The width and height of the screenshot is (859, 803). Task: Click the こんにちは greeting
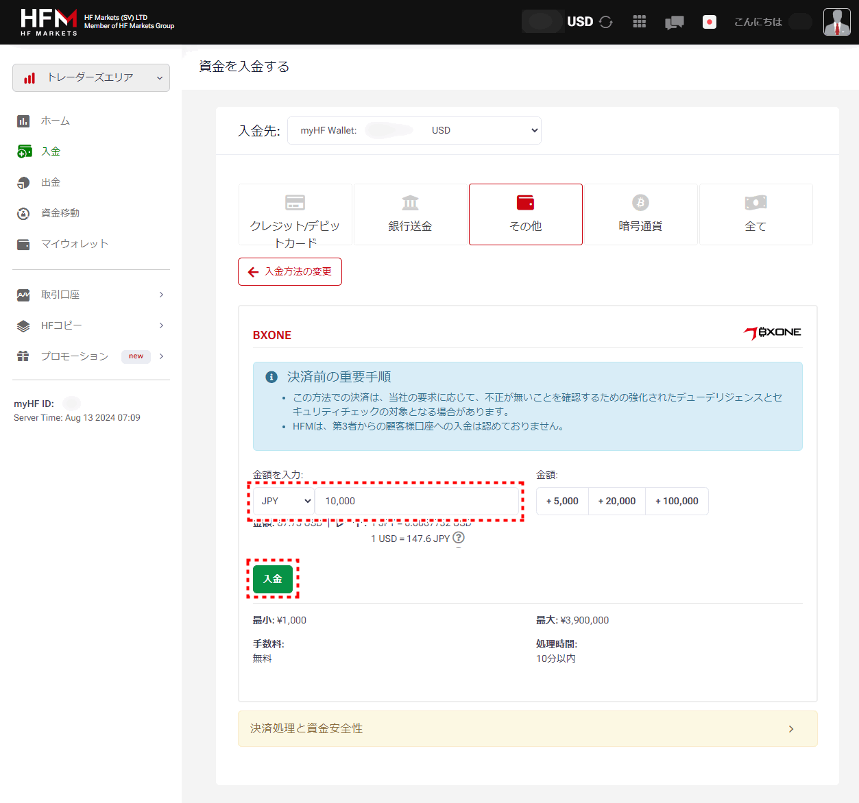[758, 22]
